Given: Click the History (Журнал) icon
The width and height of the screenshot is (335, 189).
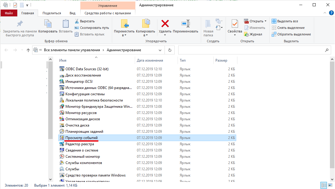Looking at the screenshot, I should coord(246,34).
